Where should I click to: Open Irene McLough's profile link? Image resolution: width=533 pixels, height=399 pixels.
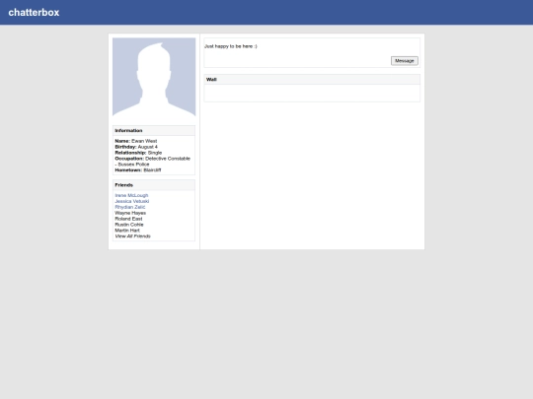point(131,195)
